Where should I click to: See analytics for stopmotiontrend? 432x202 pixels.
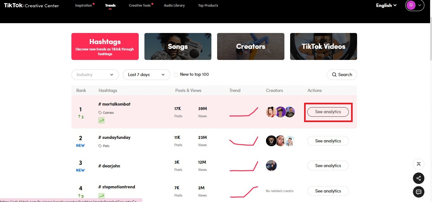coord(328,191)
